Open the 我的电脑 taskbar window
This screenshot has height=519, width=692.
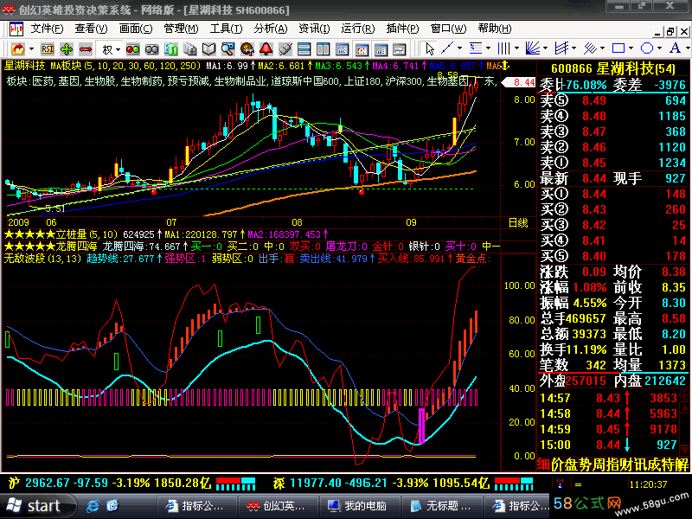(359, 506)
